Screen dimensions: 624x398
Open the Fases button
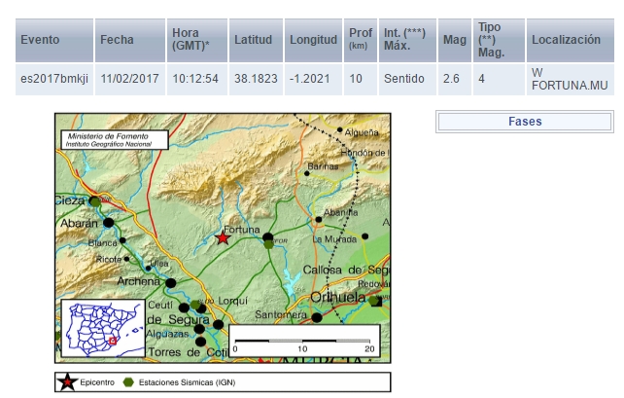coord(525,122)
